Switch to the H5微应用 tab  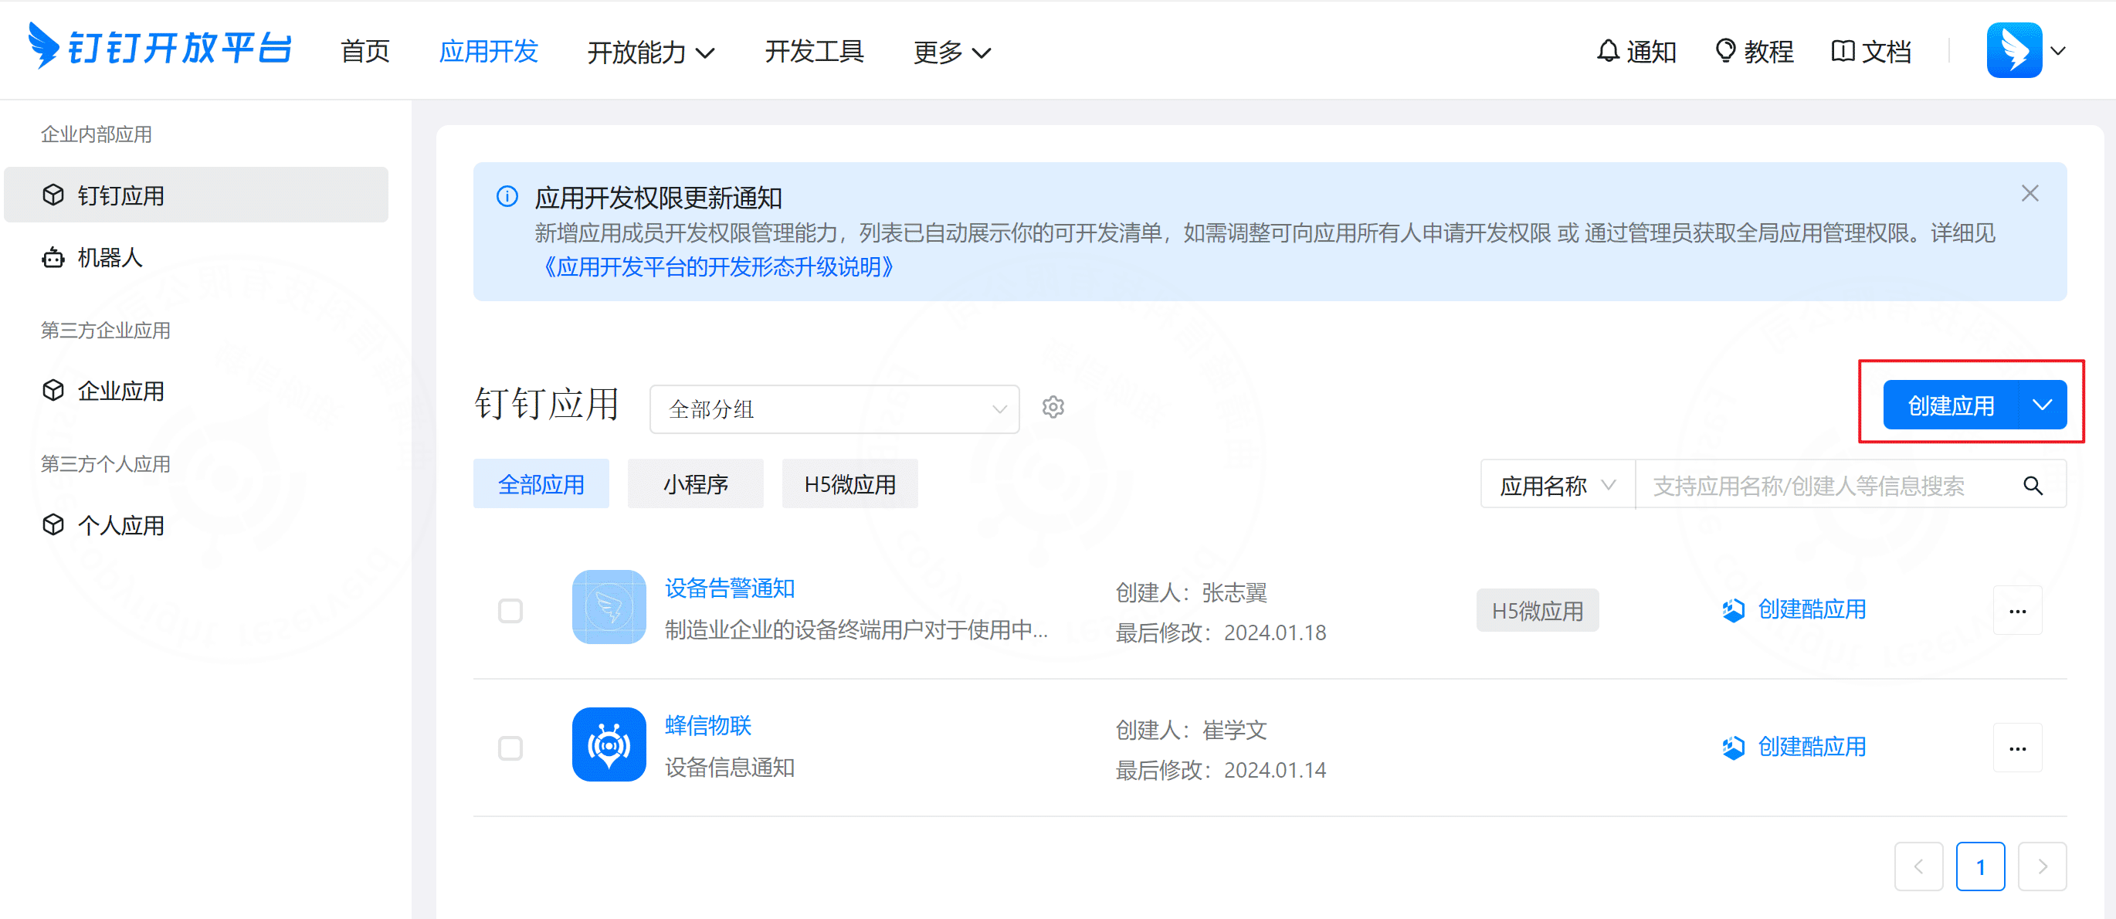point(850,483)
